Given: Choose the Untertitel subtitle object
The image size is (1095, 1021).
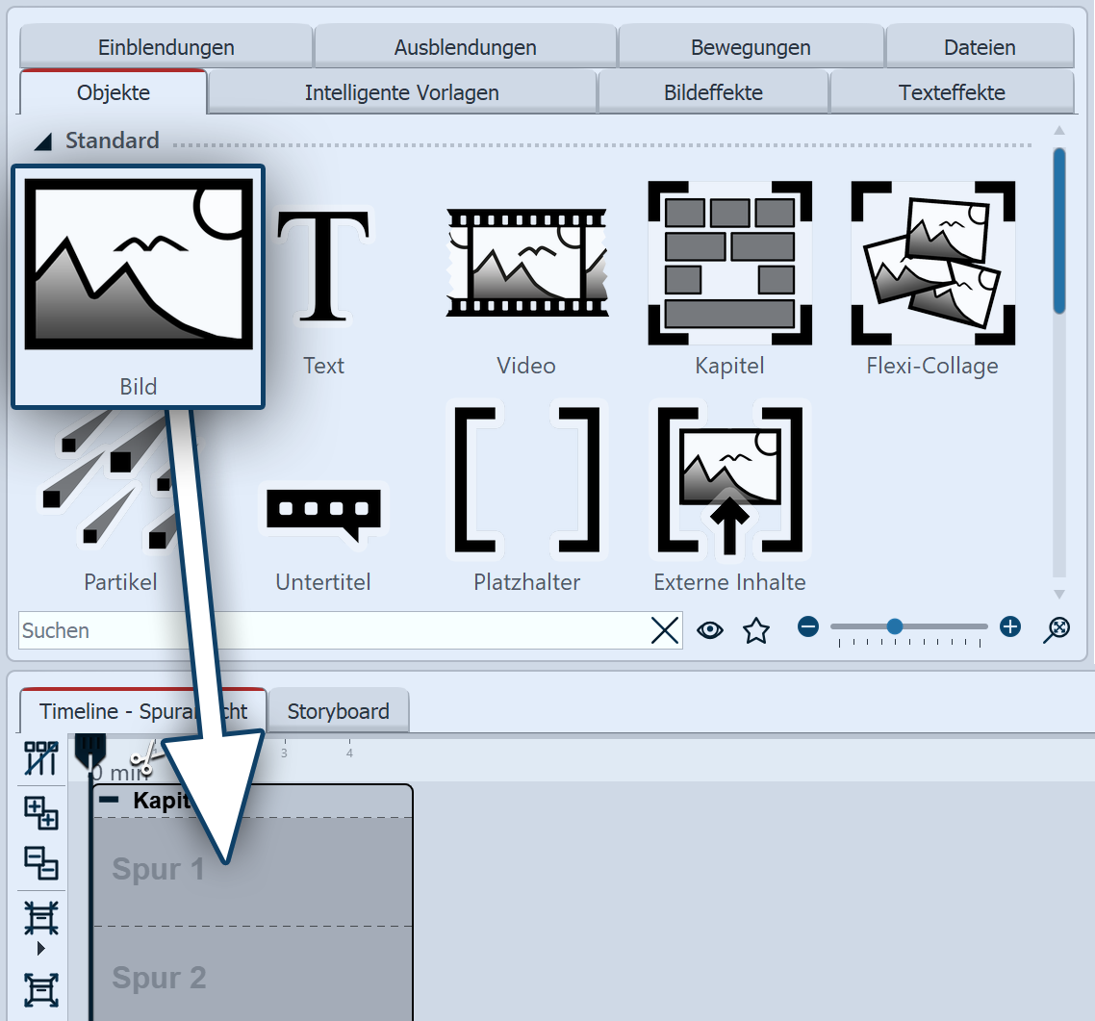Looking at the screenshot, I should coord(323,515).
